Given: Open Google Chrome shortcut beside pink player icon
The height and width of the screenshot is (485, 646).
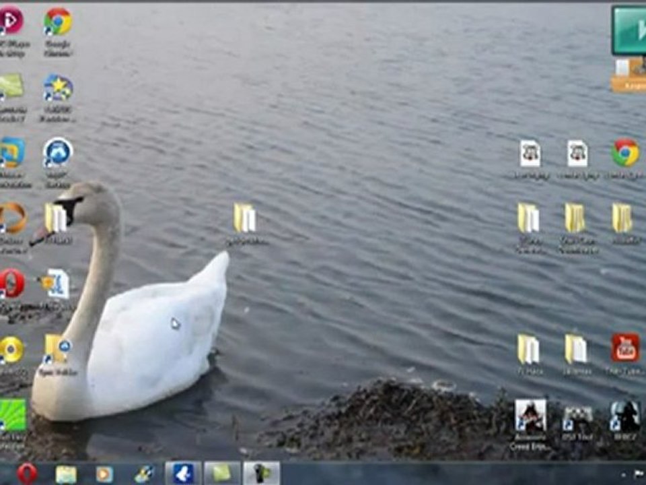Looking at the screenshot, I should [58, 22].
